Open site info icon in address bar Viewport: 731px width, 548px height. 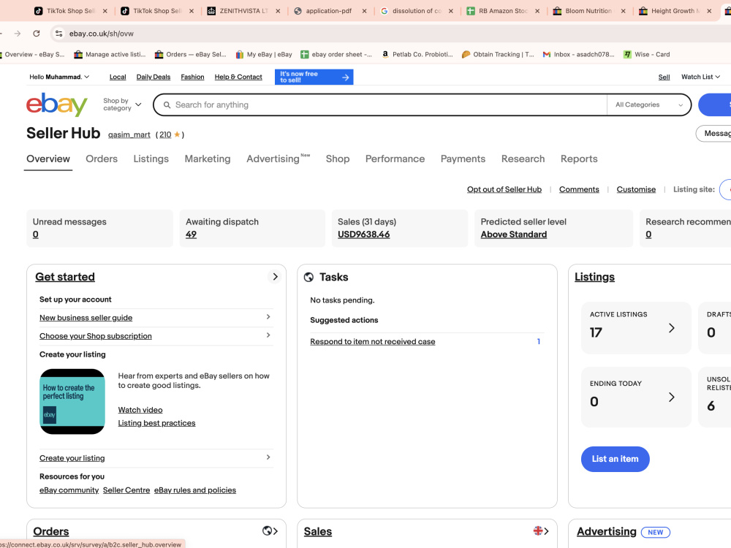58,34
